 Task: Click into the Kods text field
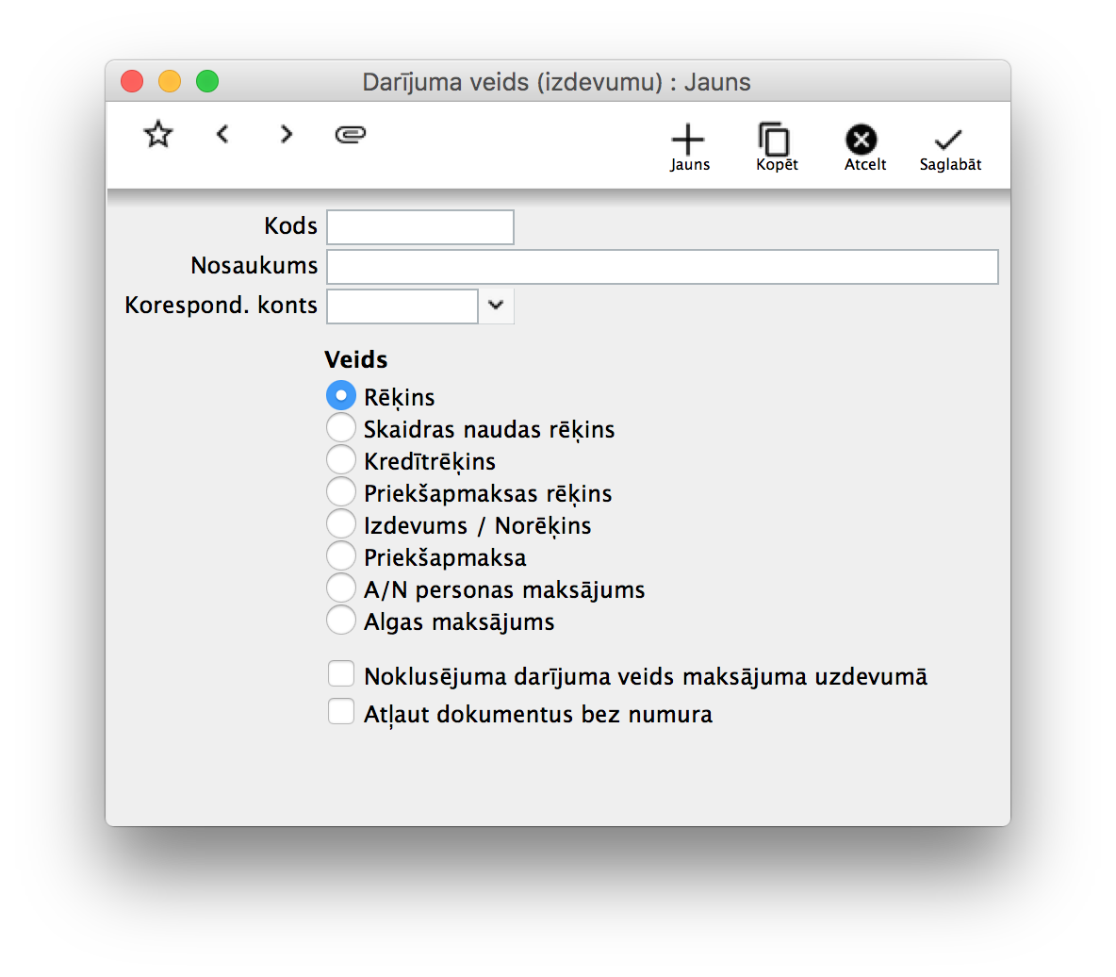pyautogui.click(x=419, y=227)
